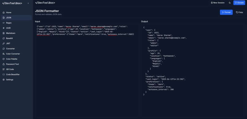Click the "autosave_interval": 300 output line

[x=161, y=89]
